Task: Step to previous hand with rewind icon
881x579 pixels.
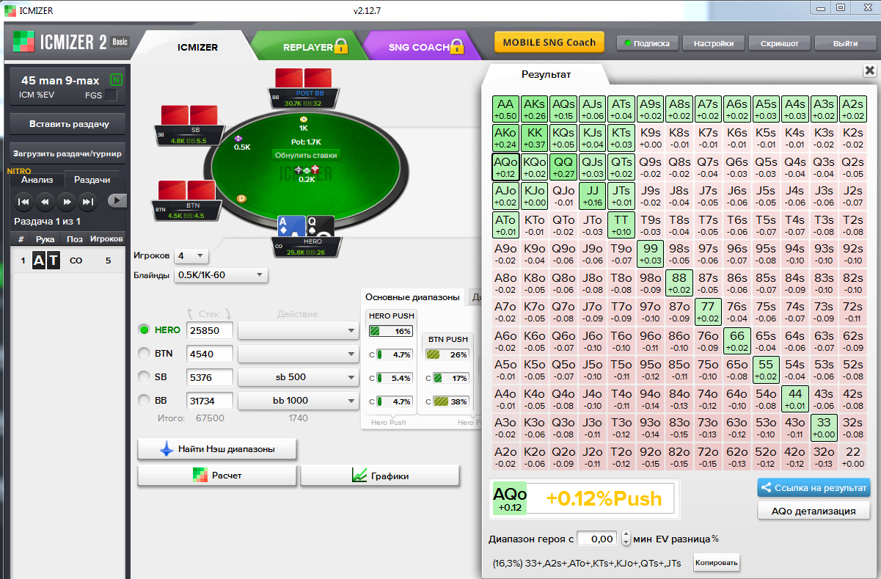Action: [x=45, y=201]
